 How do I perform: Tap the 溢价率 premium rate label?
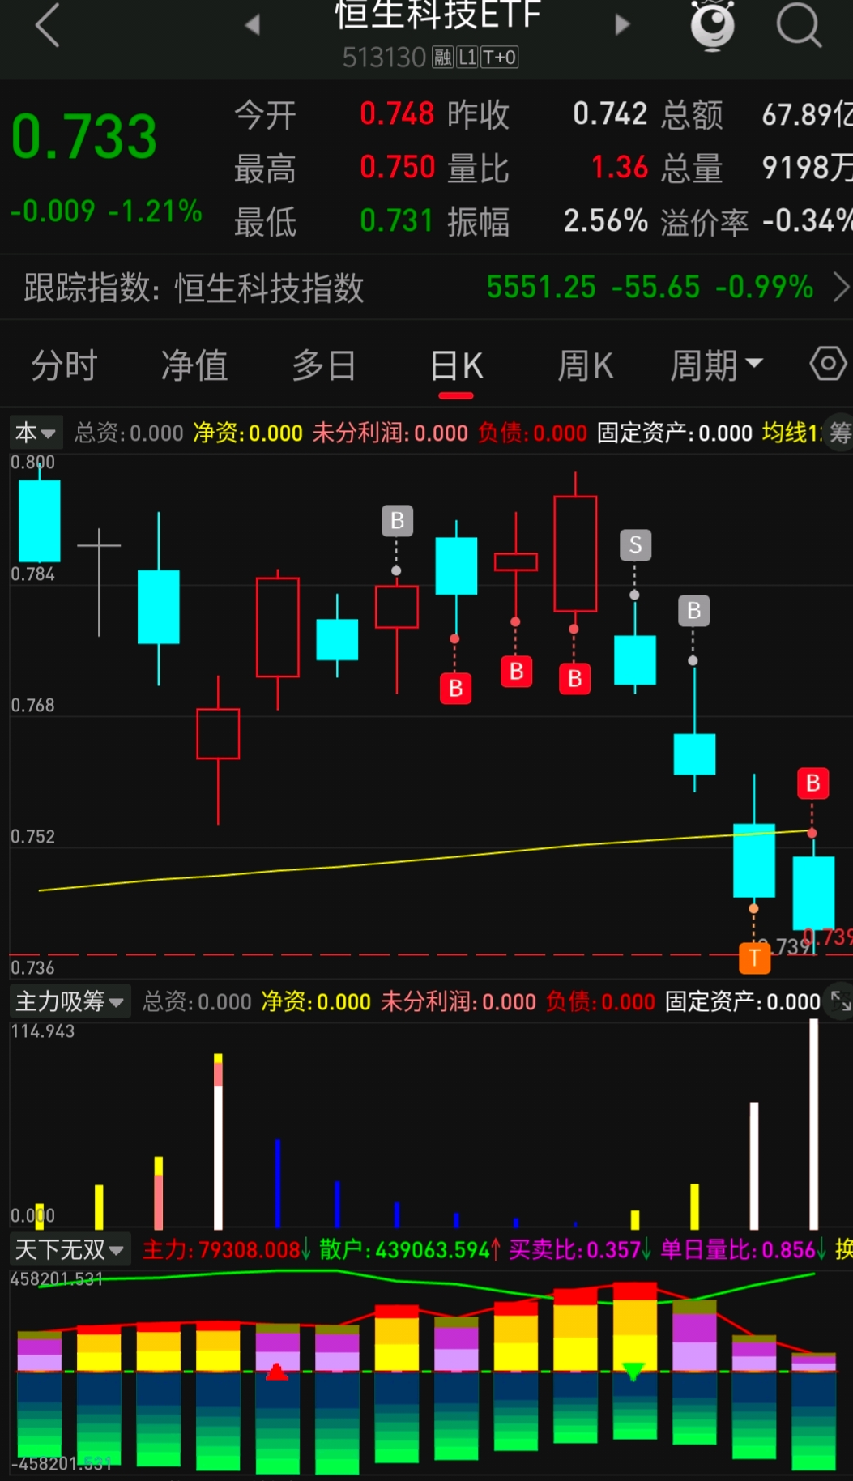pos(704,222)
